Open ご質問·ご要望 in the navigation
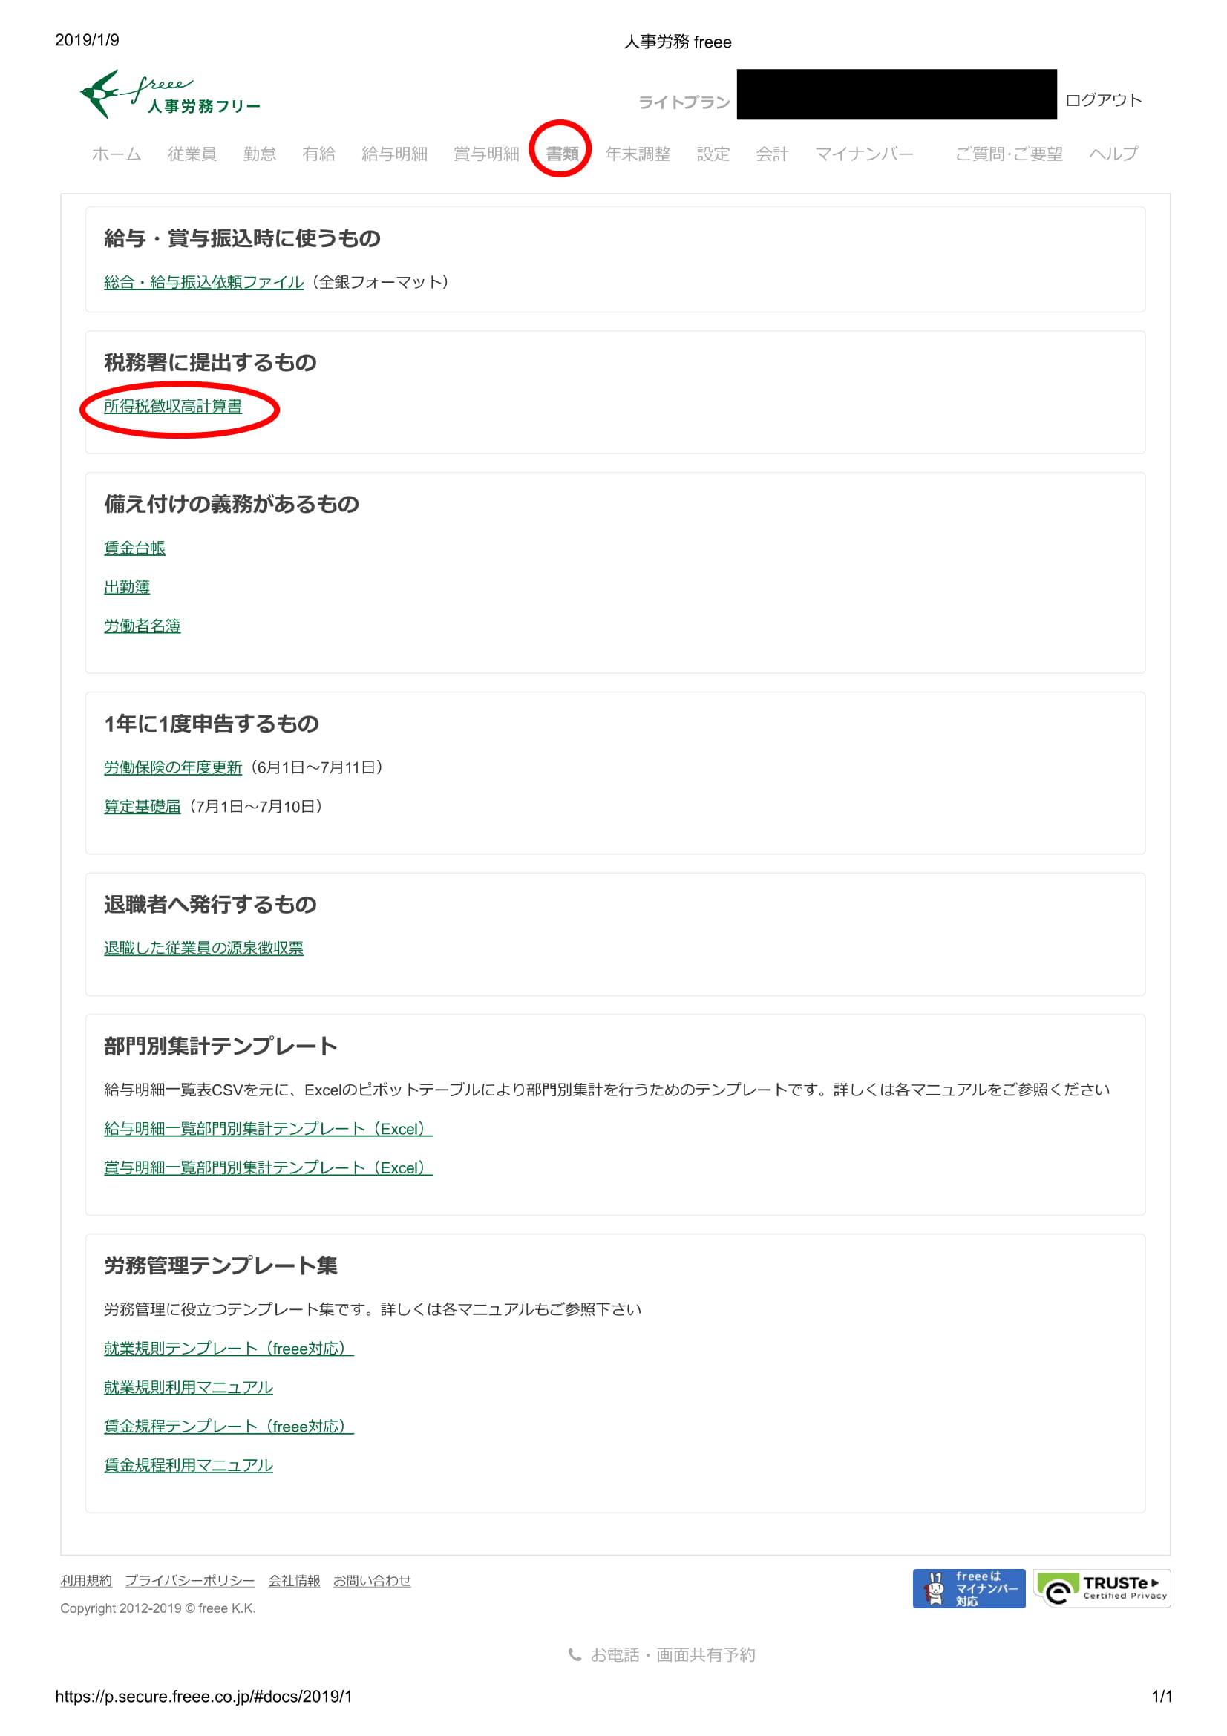The height and width of the screenshot is (1736, 1227). (1009, 154)
